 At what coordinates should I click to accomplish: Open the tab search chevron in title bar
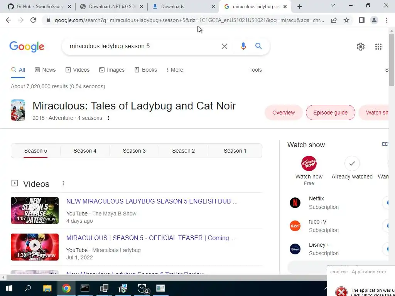click(333, 5)
